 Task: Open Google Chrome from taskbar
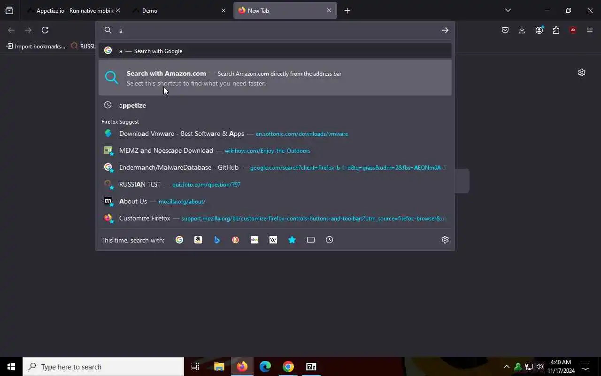click(x=288, y=367)
